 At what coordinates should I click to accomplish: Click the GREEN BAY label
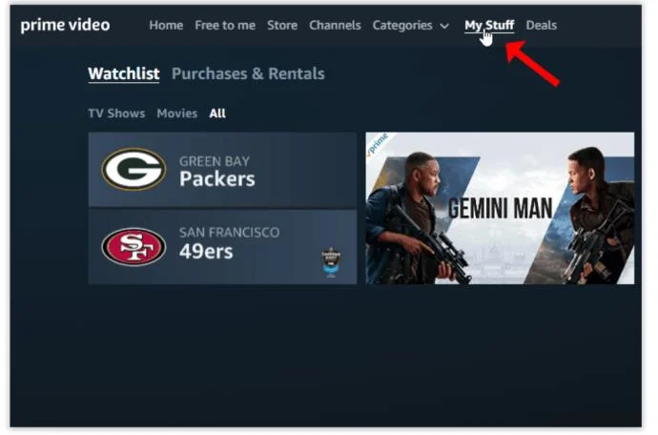pyautogui.click(x=215, y=161)
